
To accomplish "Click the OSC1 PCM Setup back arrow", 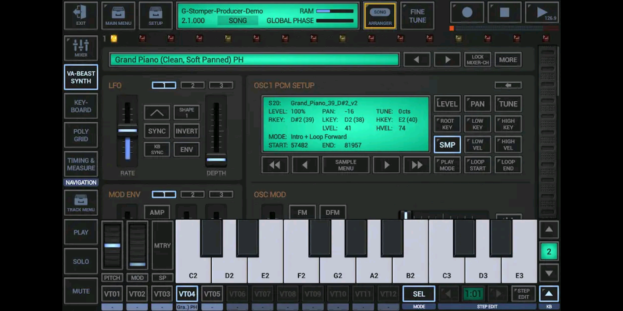I will tap(508, 85).
